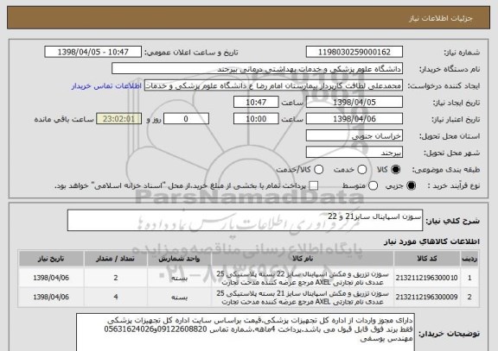This screenshot has width=498, height=351.
Task: Click the 1398/04/06 need date in row 2
Action: click(x=51, y=298)
